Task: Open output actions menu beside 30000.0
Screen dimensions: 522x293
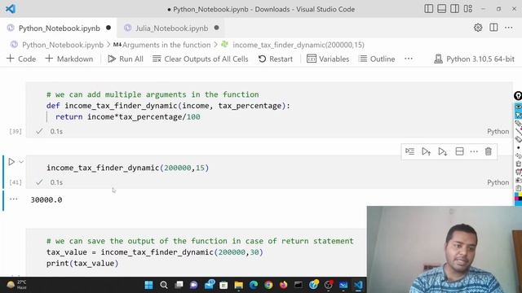Action: 13,199
